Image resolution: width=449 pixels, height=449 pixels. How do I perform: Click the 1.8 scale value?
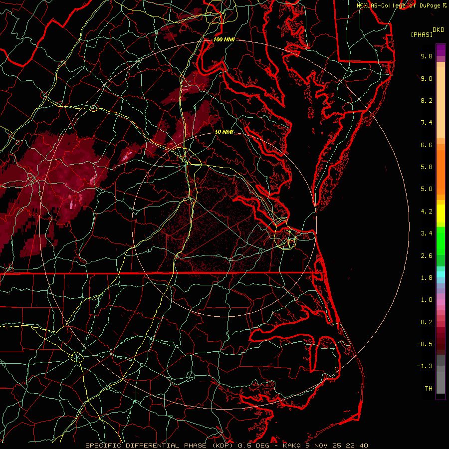click(x=427, y=278)
